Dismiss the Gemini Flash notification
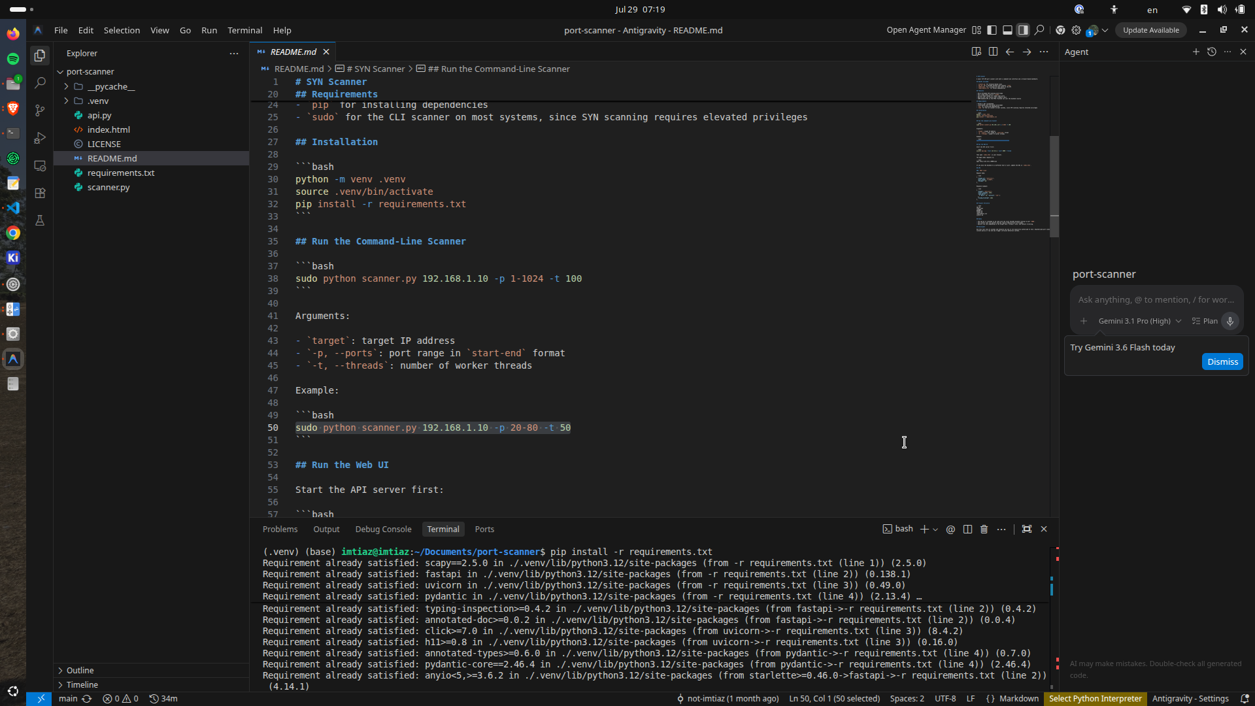This screenshot has height=706, width=1255. 1222,361
